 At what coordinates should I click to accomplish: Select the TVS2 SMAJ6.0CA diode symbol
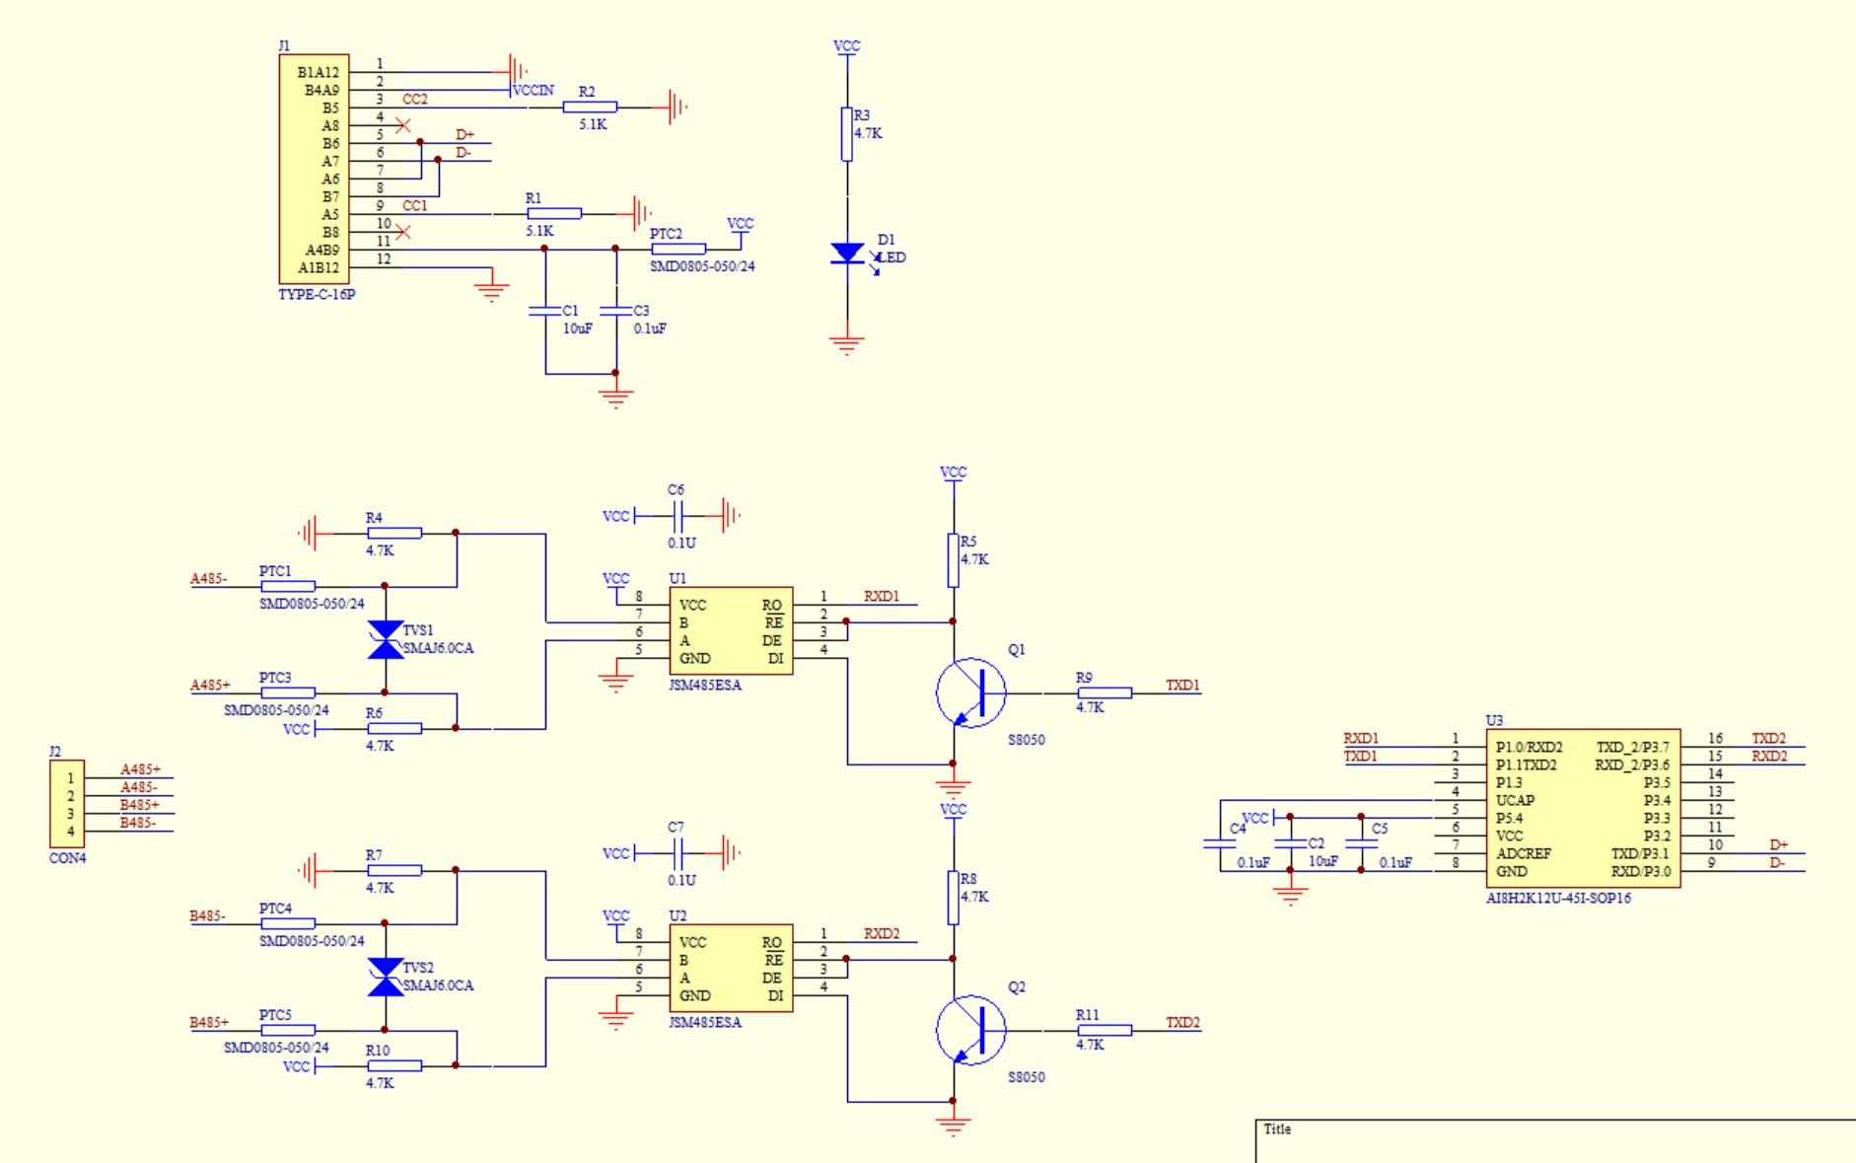point(385,978)
